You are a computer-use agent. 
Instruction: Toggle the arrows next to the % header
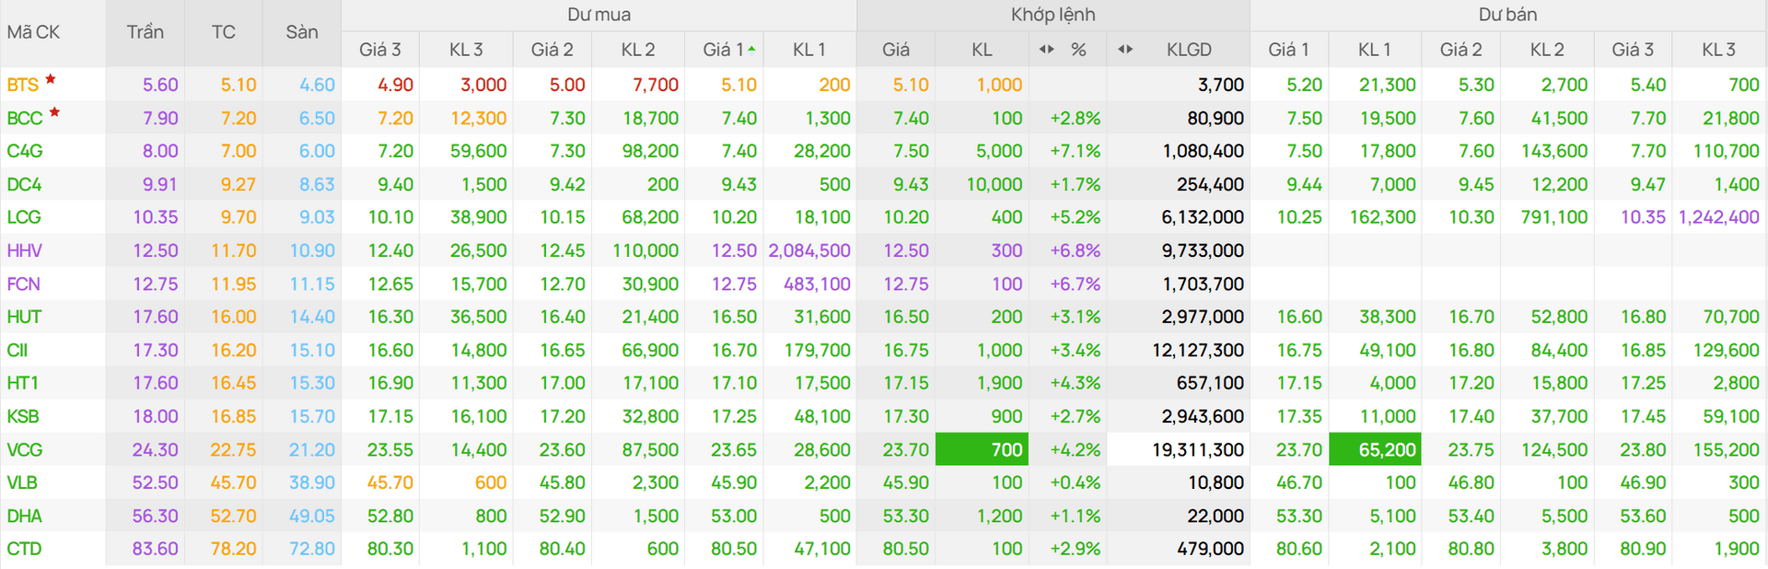[x=1046, y=49]
